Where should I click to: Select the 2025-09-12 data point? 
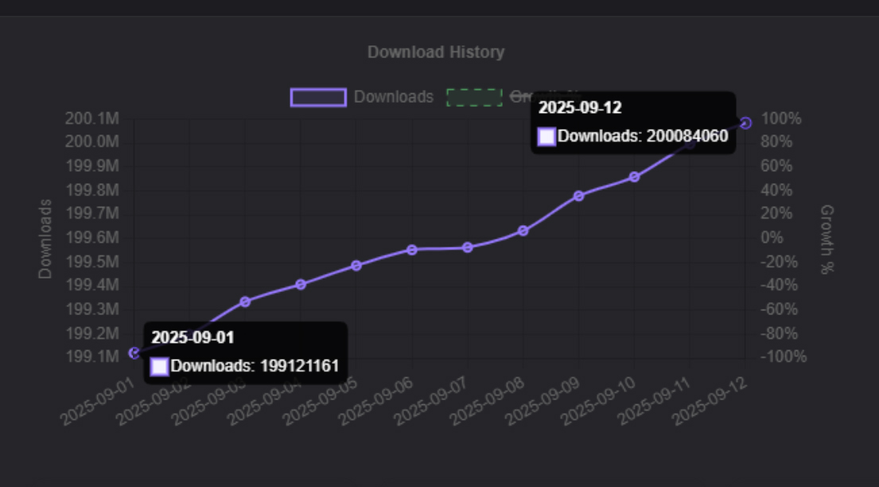coord(745,123)
